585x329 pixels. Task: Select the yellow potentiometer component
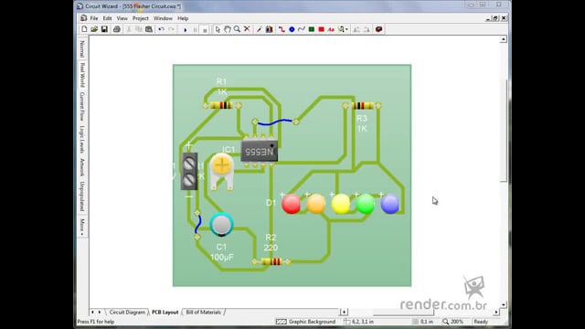tap(221, 171)
